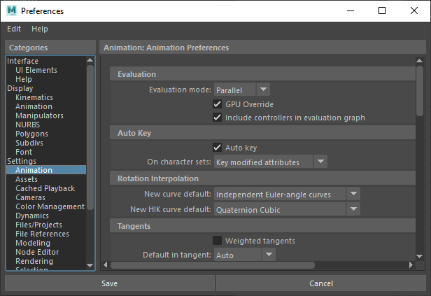Click preferences panel vertical scrollbar thumb
This screenshot has width=431, height=296.
[x=420, y=91]
